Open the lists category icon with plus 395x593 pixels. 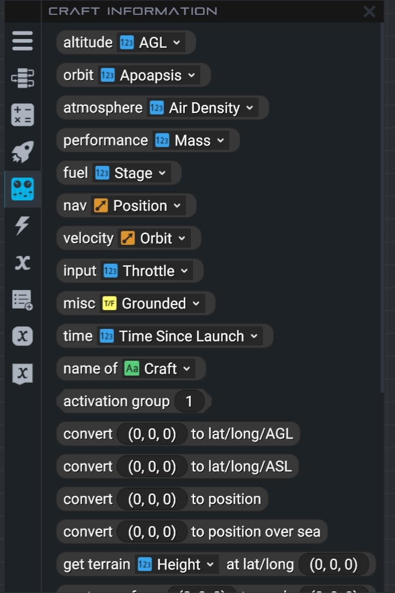pos(22,300)
